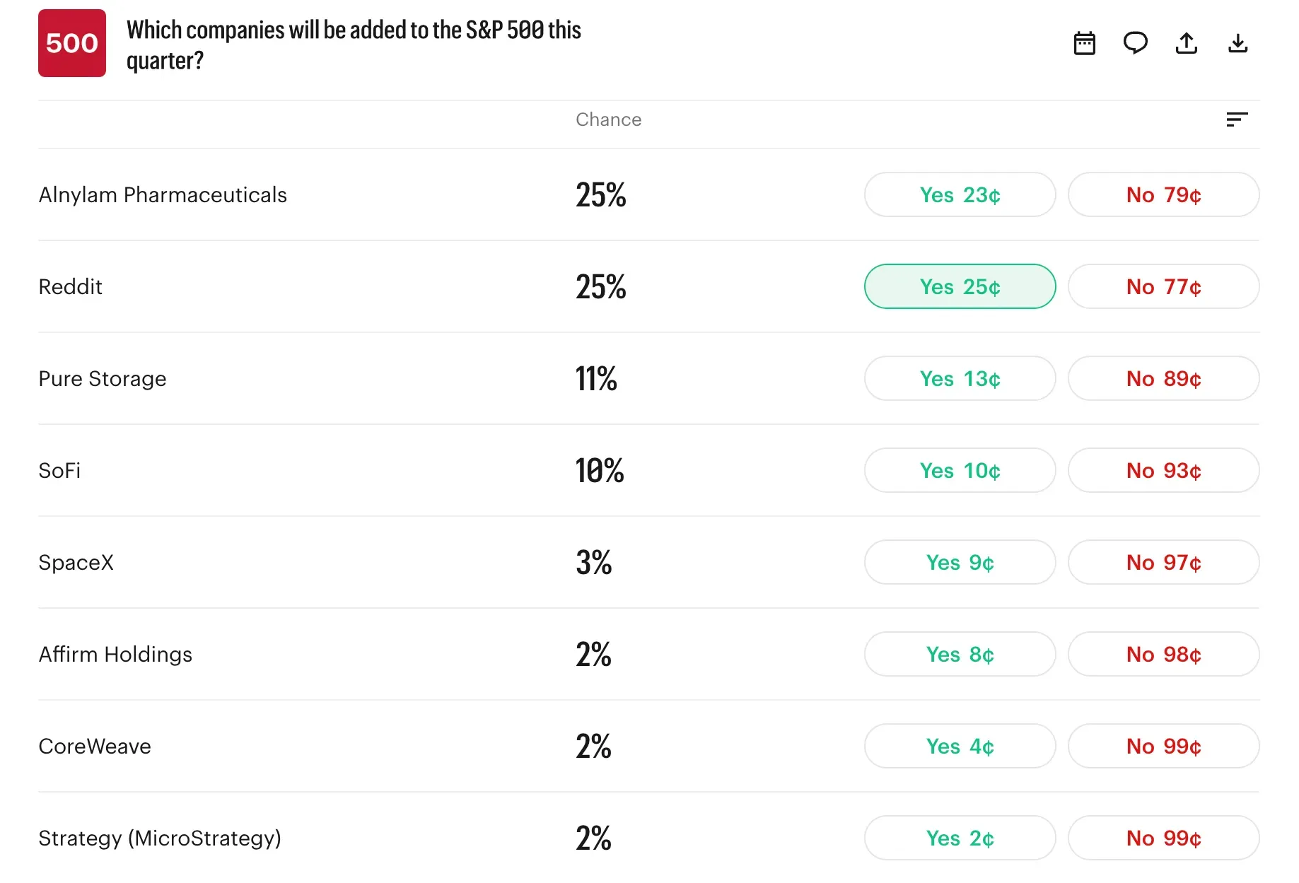
Task: Open the Reddit market row
Action: 648,286
